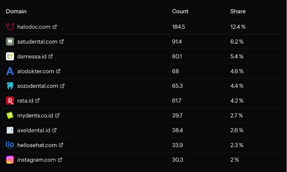
Task: Open the sozodental.com domain link
Action: tap(37, 86)
